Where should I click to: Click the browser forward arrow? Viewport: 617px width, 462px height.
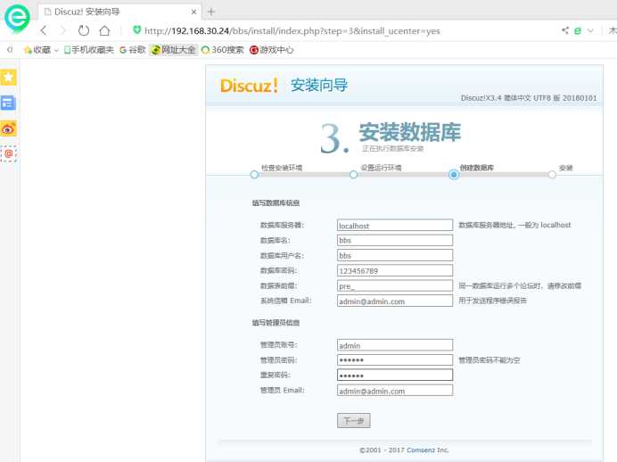[x=63, y=30]
